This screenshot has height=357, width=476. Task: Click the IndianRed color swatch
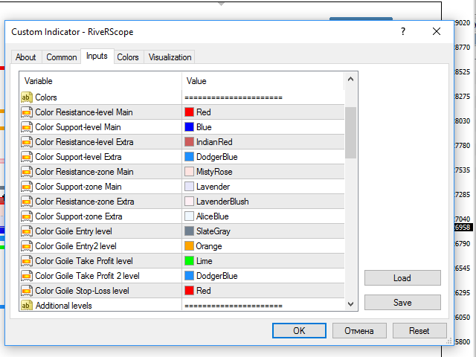point(190,142)
